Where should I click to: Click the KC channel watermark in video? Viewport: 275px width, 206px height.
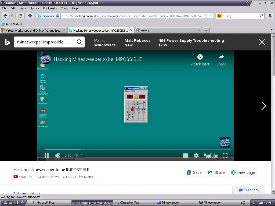coord(225,143)
